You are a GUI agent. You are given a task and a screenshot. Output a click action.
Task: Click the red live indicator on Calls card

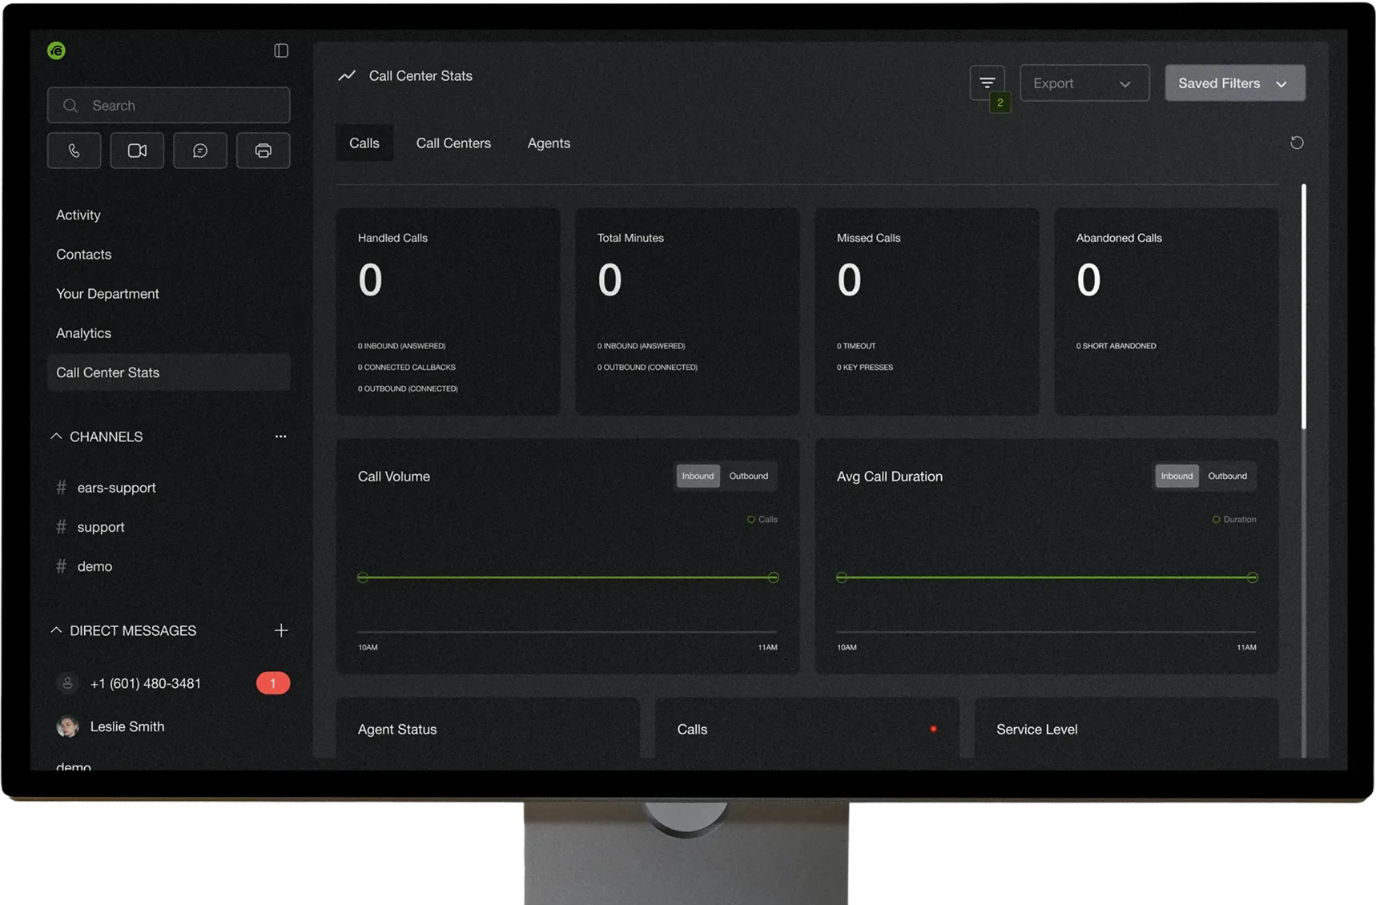point(933,729)
